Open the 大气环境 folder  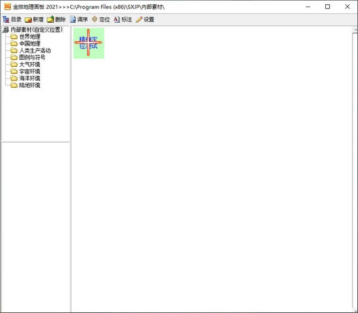pos(29,65)
